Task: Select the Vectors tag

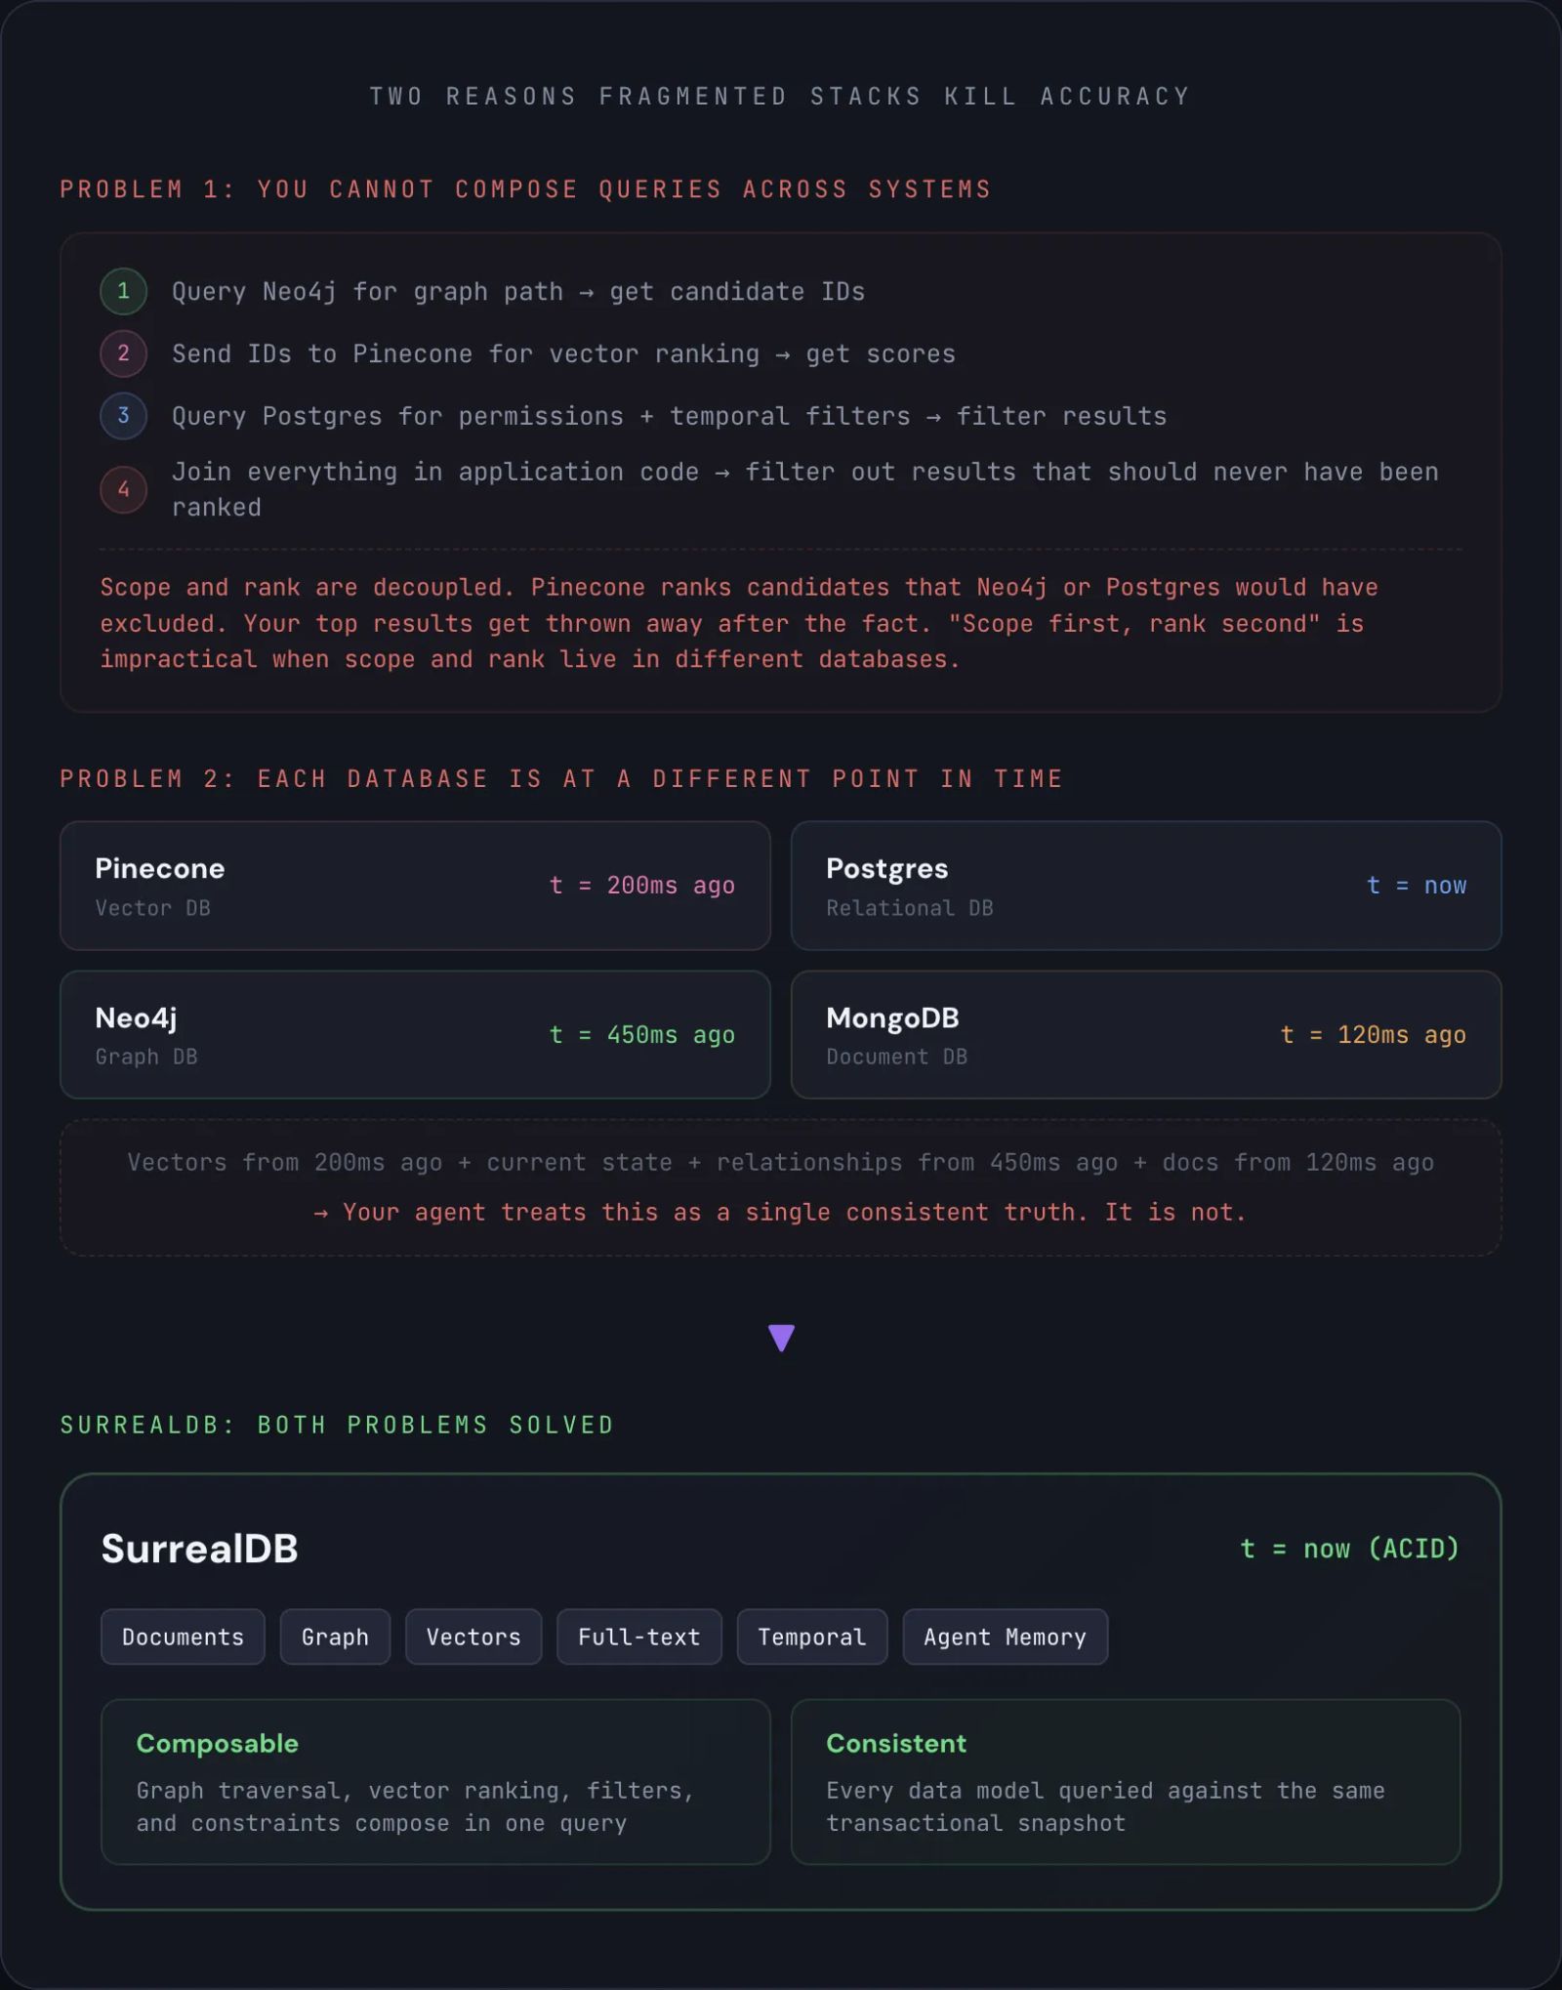Action: click(x=473, y=1637)
